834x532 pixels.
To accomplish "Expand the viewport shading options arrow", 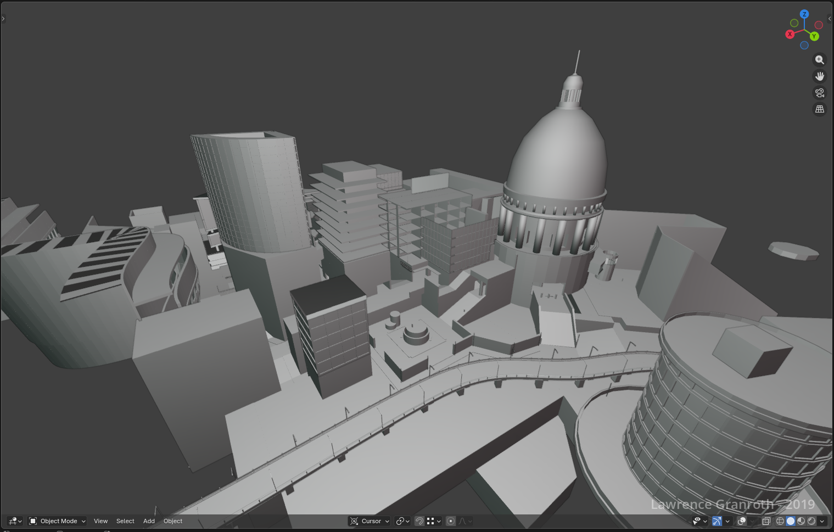I will [822, 521].
